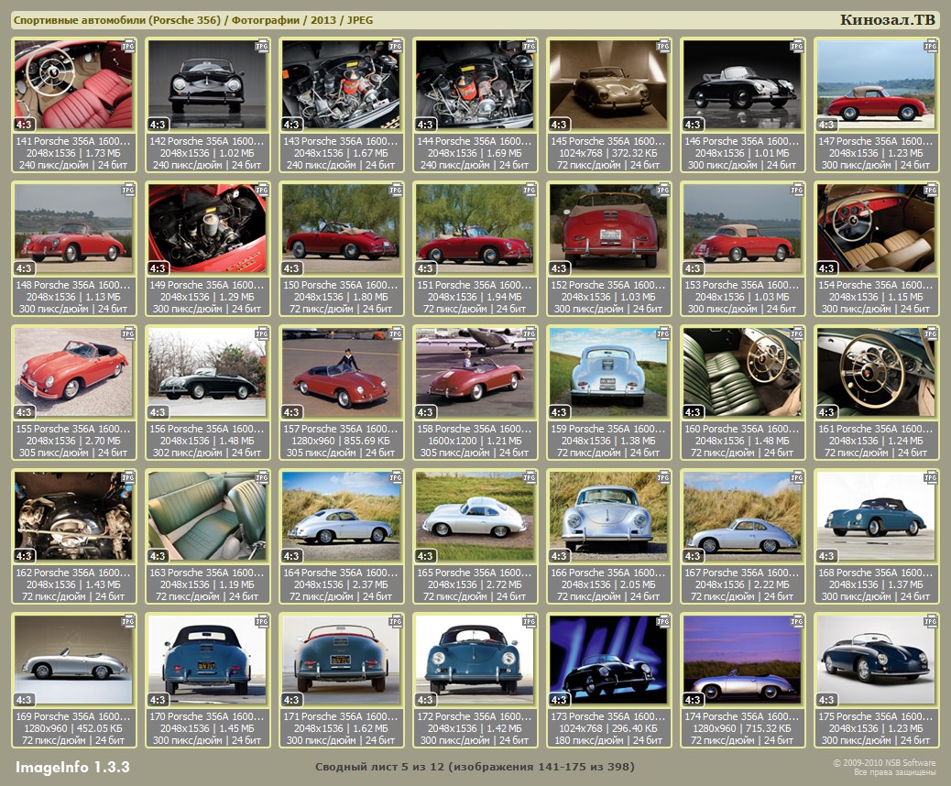This screenshot has width=951, height=786.
Task: Open thumbnail 157 red Porsche with woman
Action: (341, 371)
